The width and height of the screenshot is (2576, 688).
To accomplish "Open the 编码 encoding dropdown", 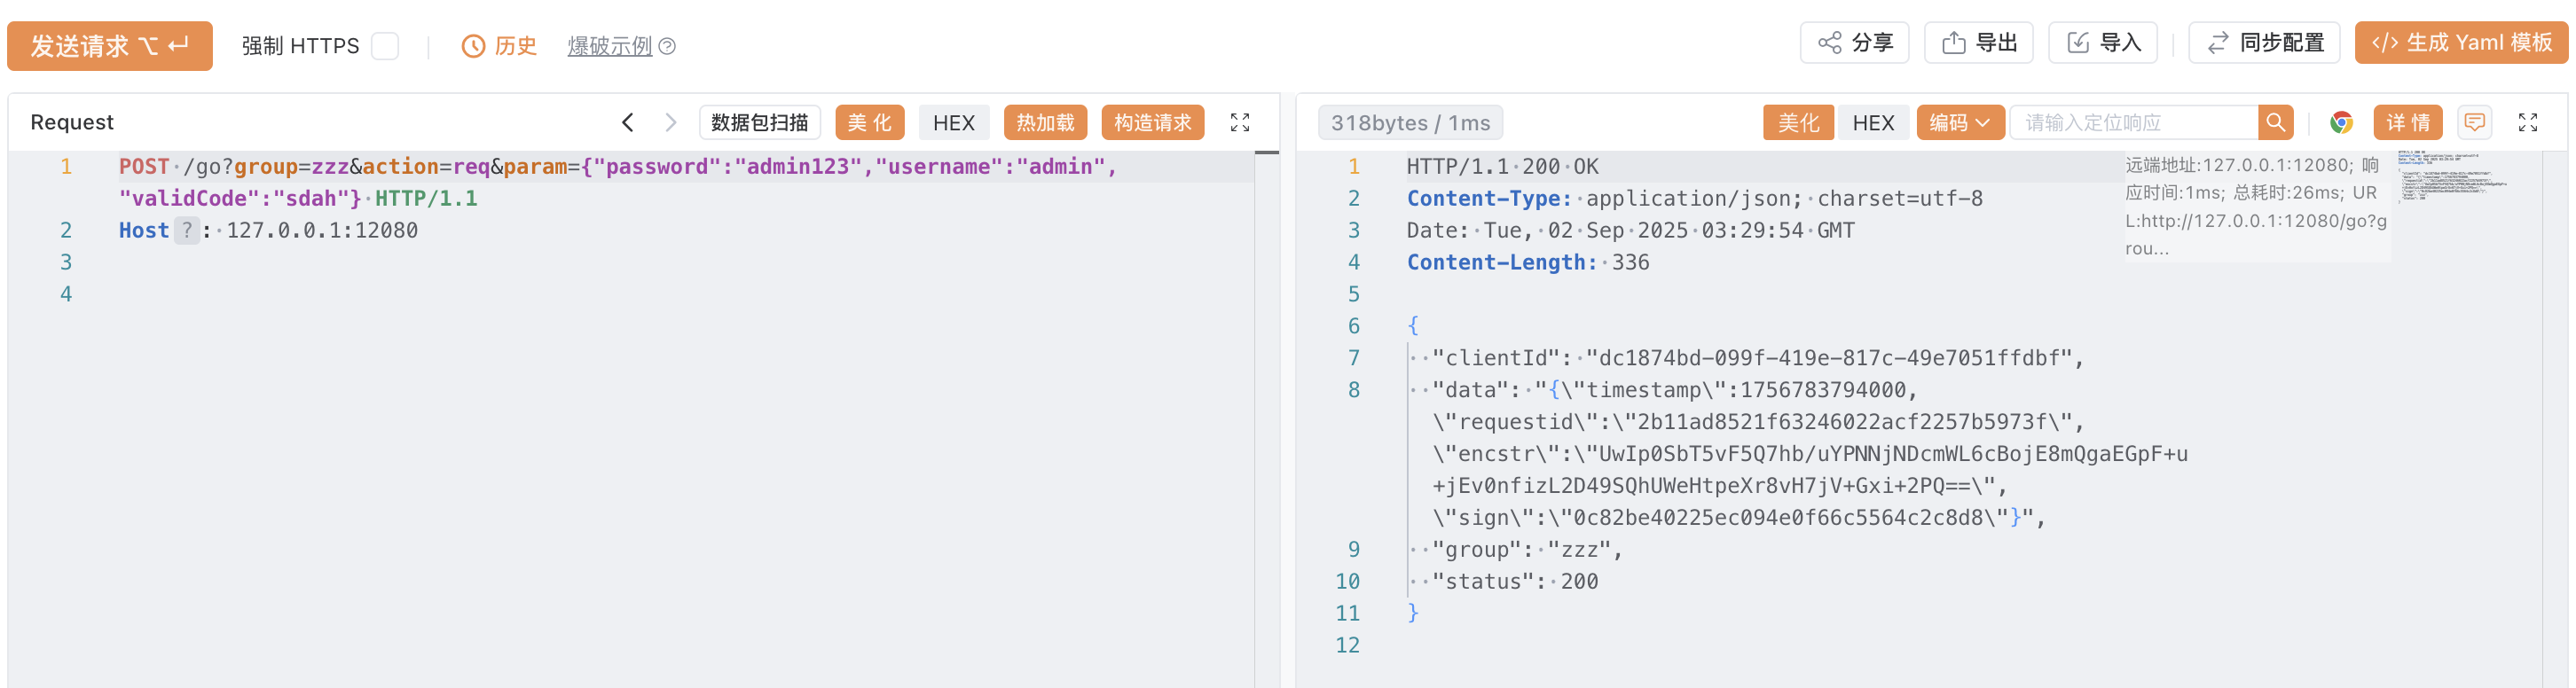I will [1959, 123].
